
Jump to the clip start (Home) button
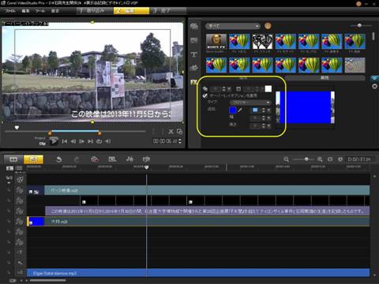pyautogui.click(x=65, y=141)
